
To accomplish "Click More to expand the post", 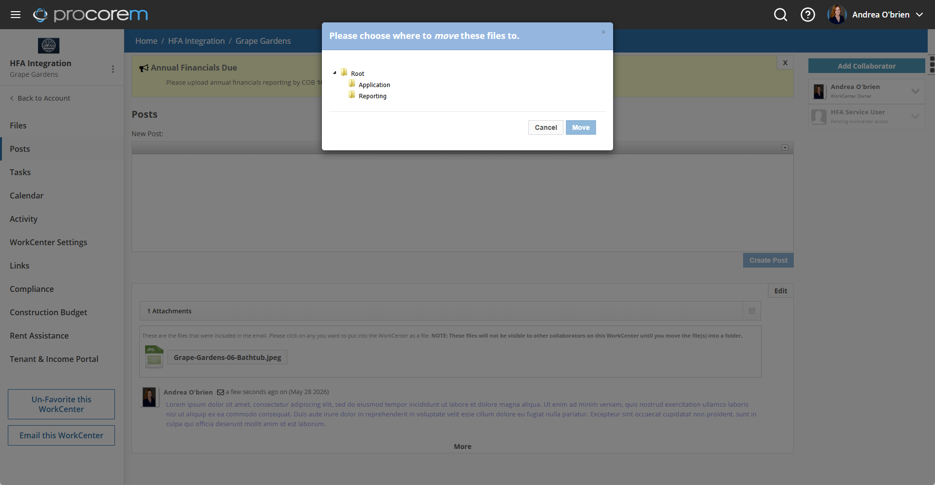I will (463, 447).
